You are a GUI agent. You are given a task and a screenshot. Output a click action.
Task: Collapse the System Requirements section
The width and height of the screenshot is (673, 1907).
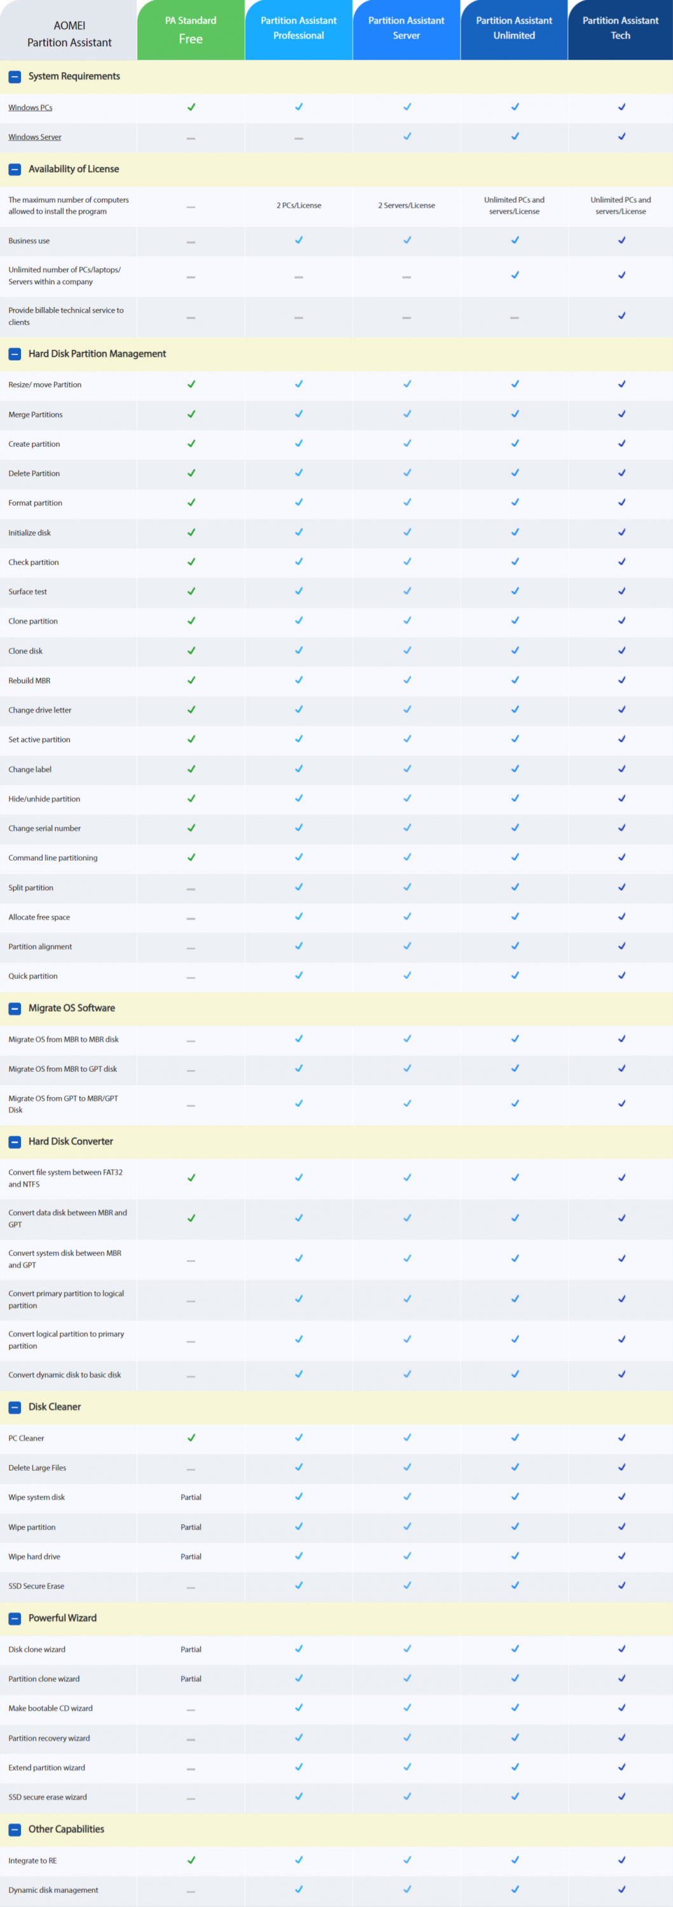(x=14, y=76)
